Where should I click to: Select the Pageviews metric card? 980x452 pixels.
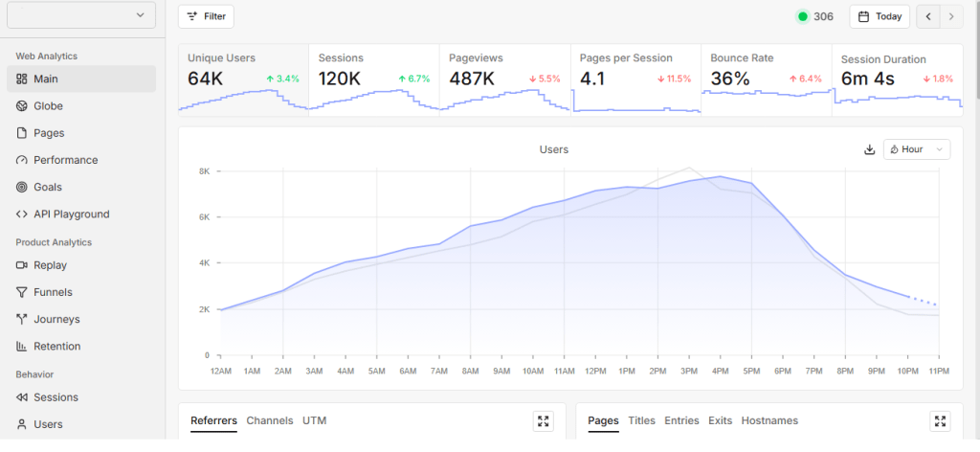[504, 79]
